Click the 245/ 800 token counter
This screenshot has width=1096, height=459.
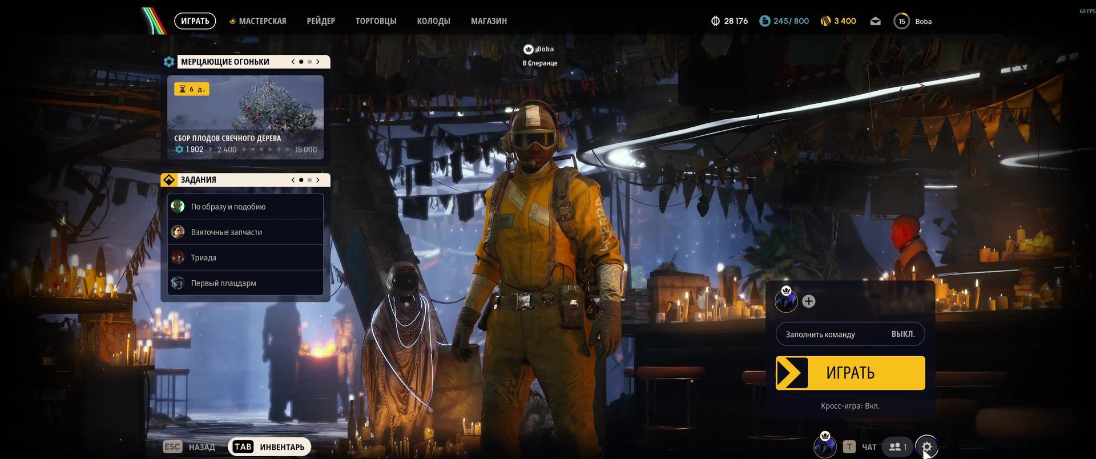pyautogui.click(x=791, y=21)
